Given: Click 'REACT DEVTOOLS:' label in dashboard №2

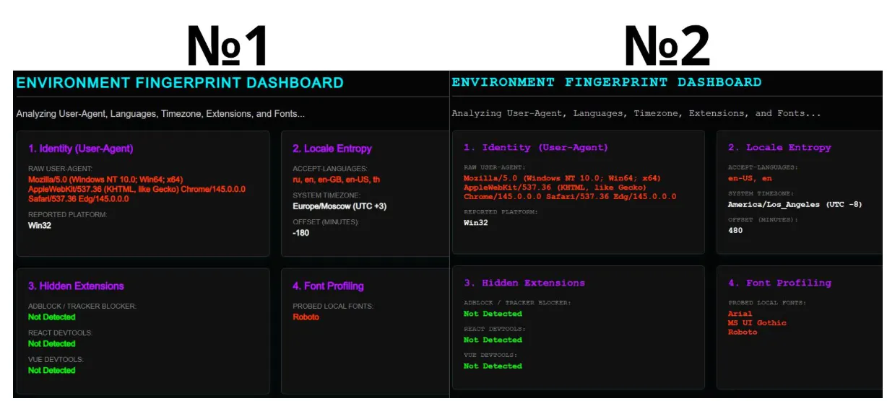Looking at the screenshot, I should click(496, 329).
